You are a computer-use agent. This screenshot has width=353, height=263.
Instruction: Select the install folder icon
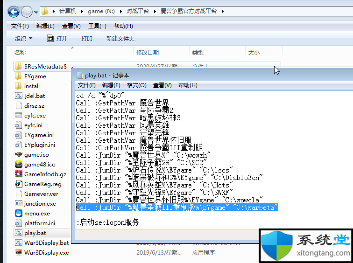[18, 86]
